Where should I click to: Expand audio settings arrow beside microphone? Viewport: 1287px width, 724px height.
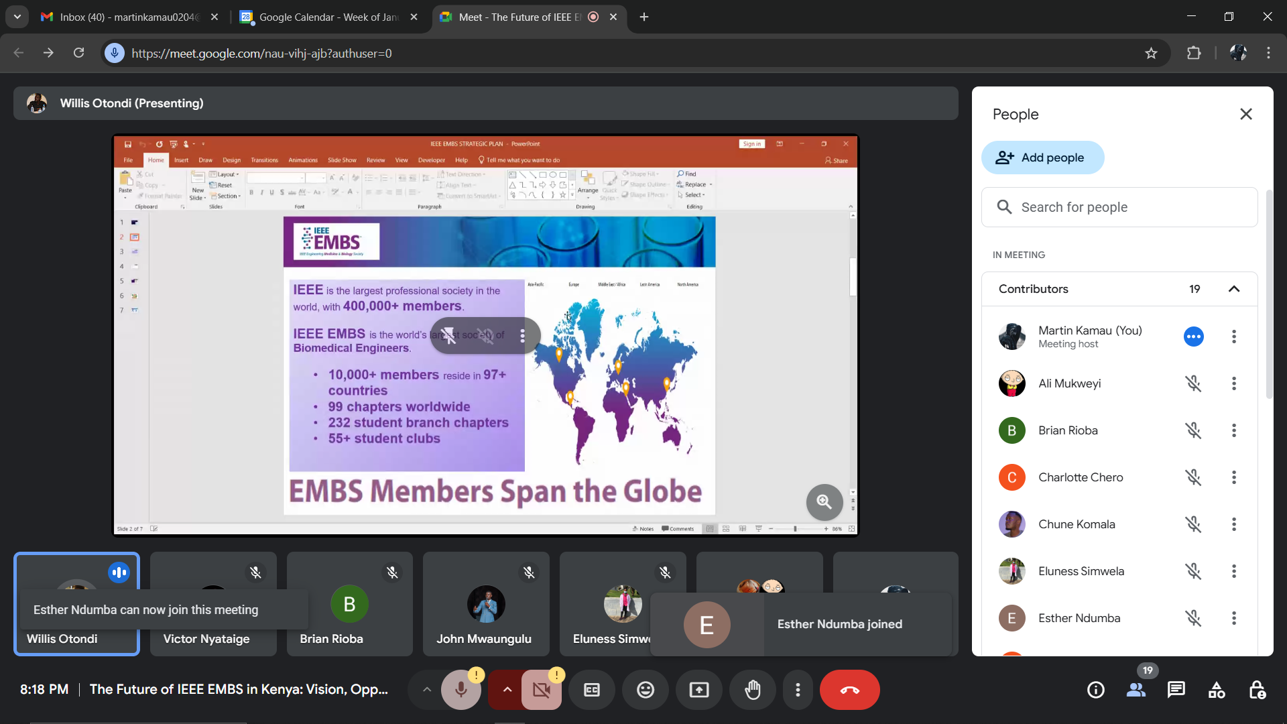427,690
